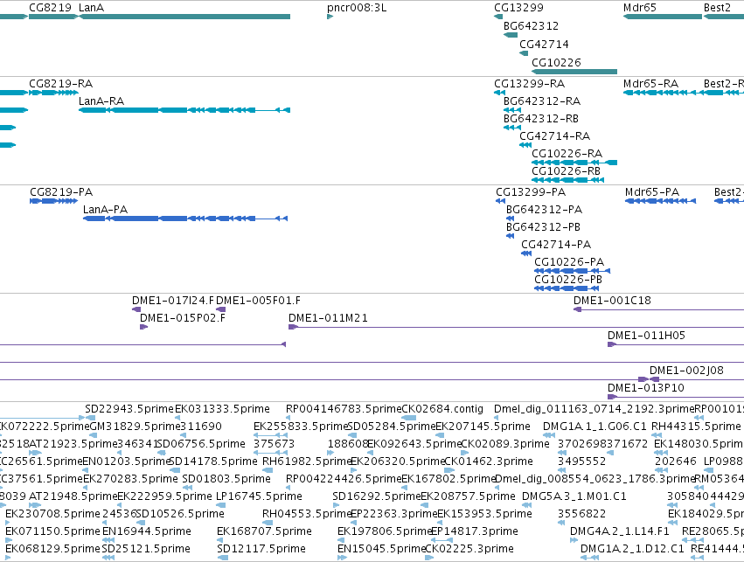Open the BG642312-RA transcript label
The width and height of the screenshot is (744, 562).
click(542, 101)
